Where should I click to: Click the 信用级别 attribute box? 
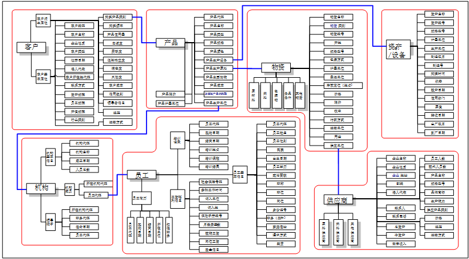pos(118,94)
